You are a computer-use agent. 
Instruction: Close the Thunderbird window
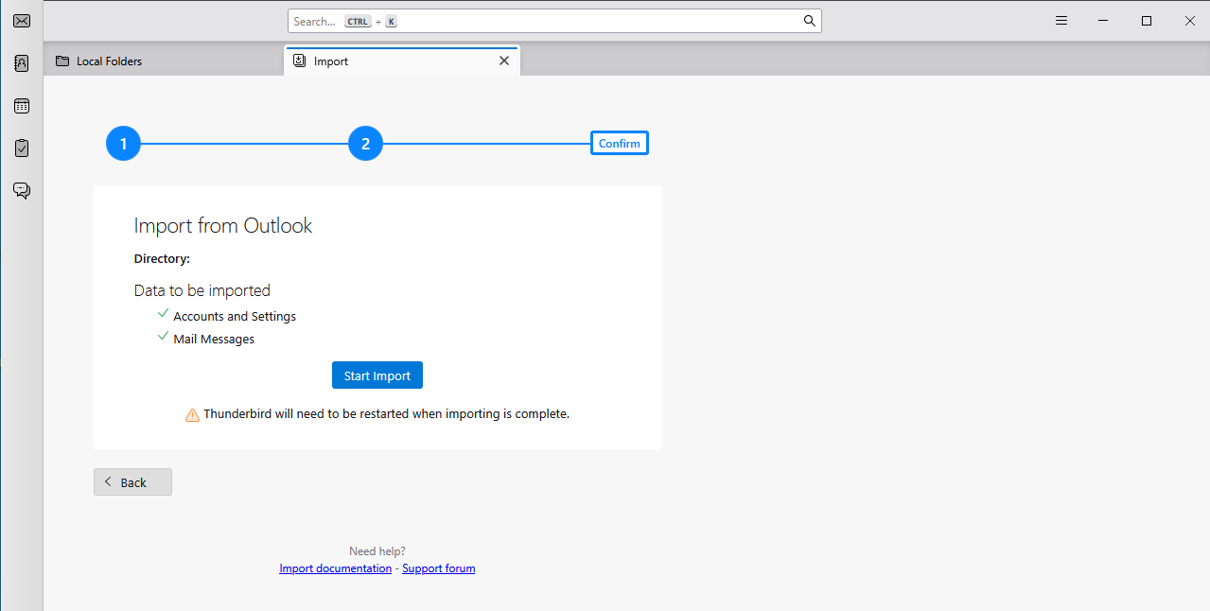tap(1189, 21)
